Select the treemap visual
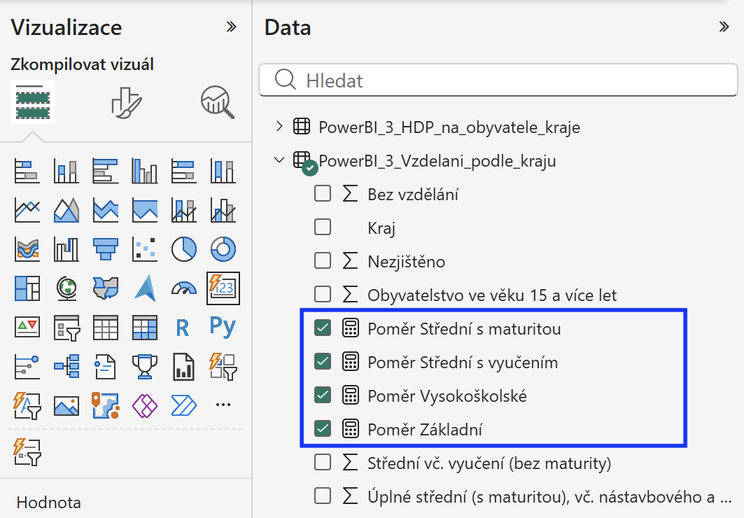This screenshot has width=744, height=518. (x=27, y=288)
